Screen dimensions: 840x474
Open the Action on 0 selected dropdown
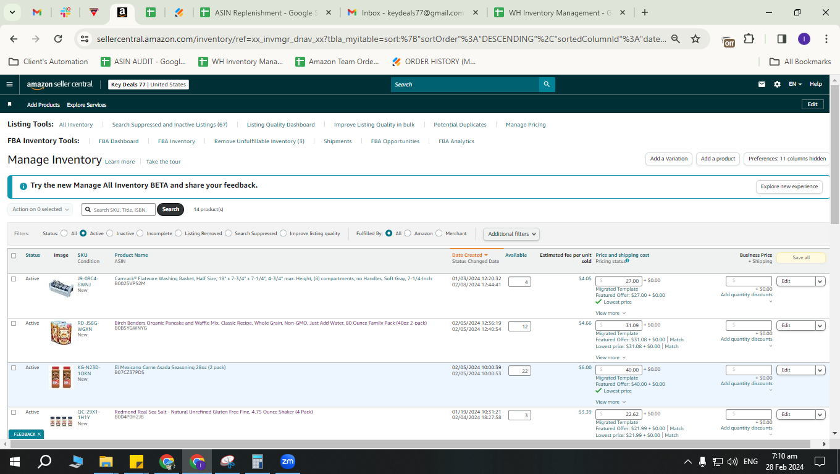click(40, 209)
